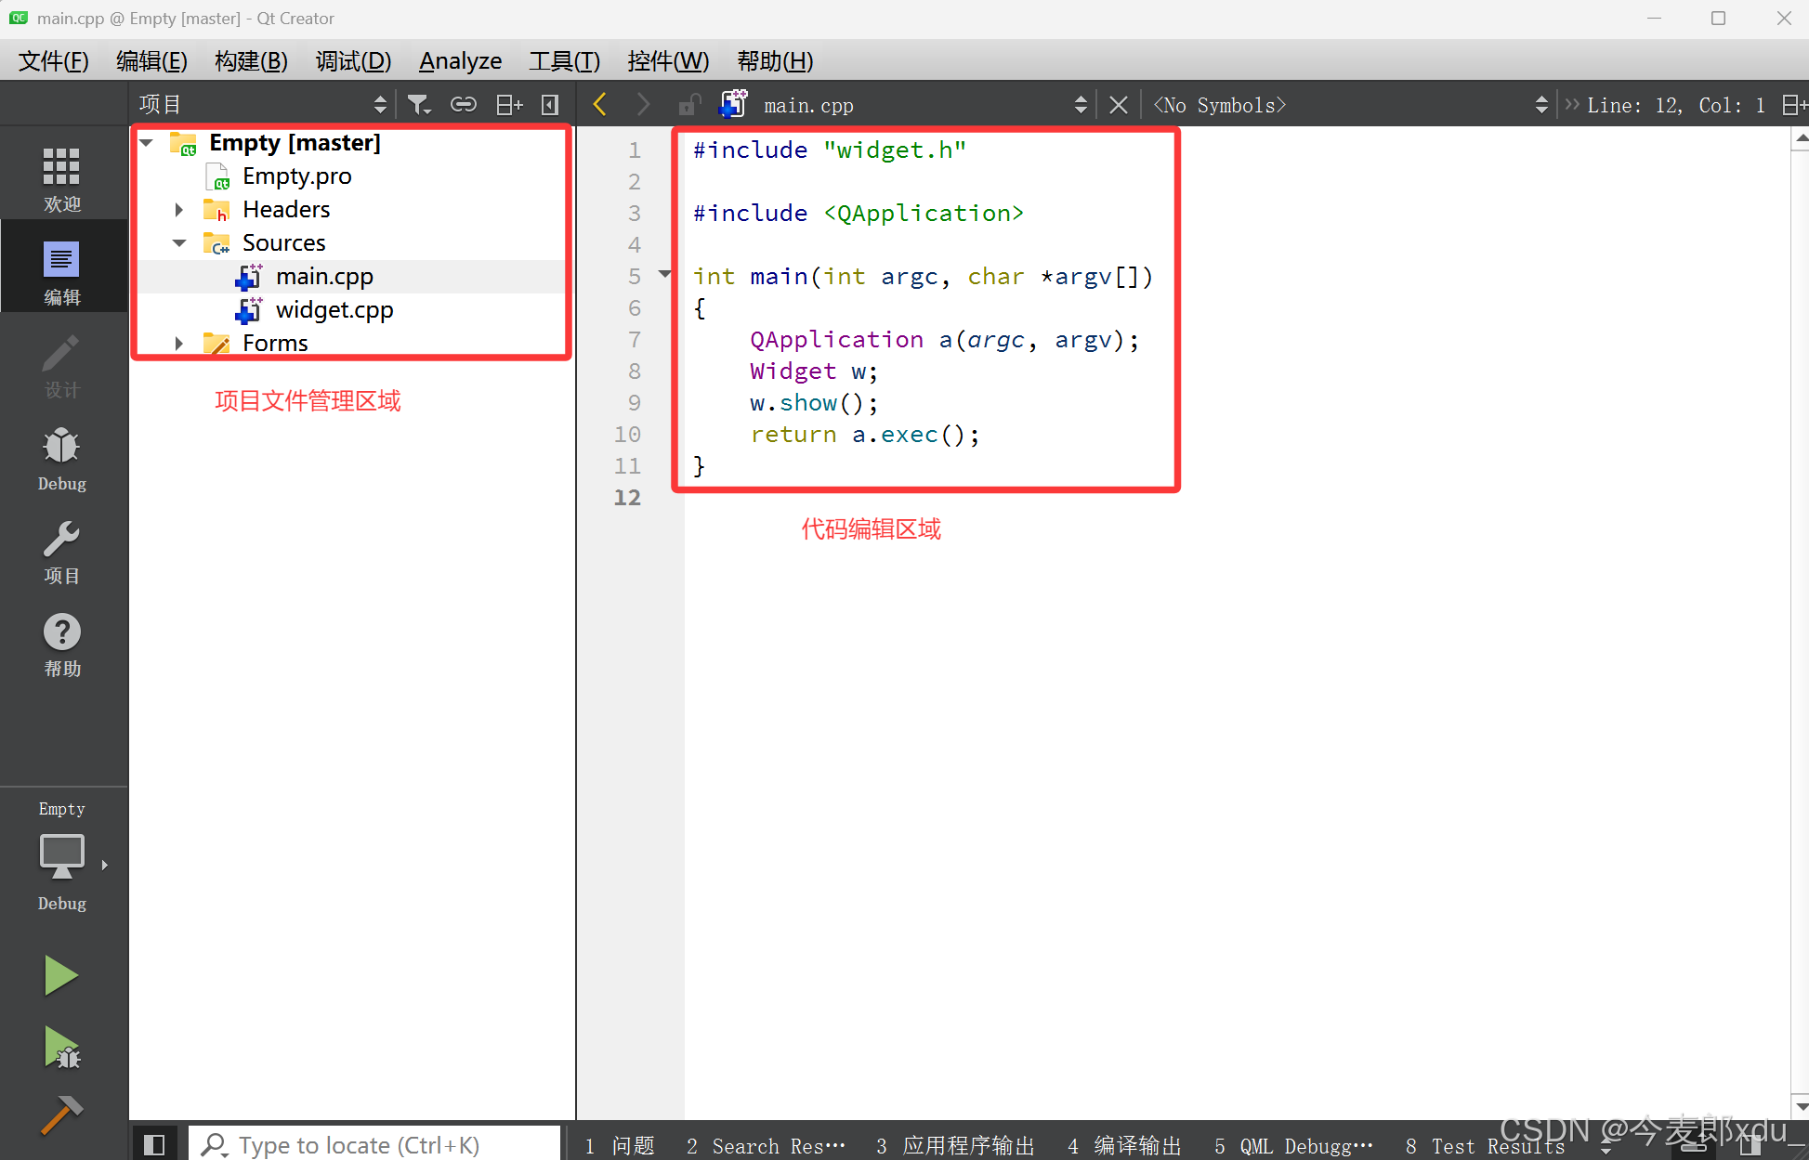1809x1160 pixels.
Task: Click the split editor icon in project pane
Action: tap(508, 105)
